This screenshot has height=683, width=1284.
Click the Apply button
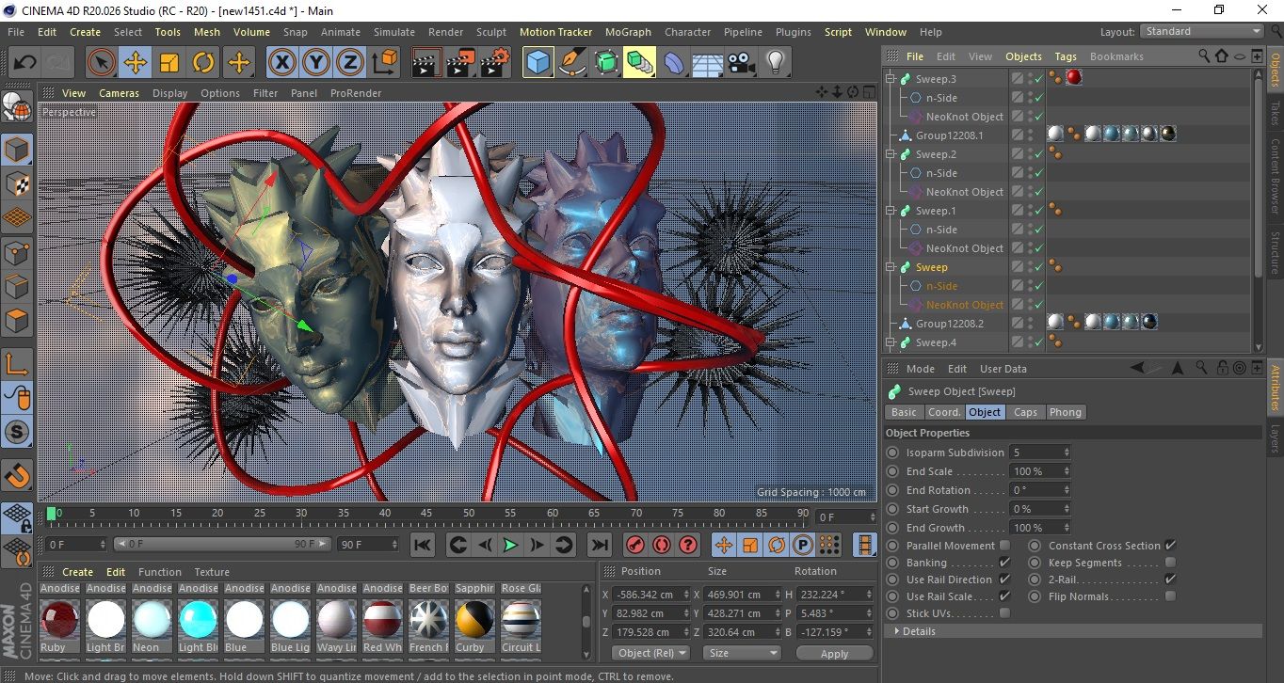point(834,653)
